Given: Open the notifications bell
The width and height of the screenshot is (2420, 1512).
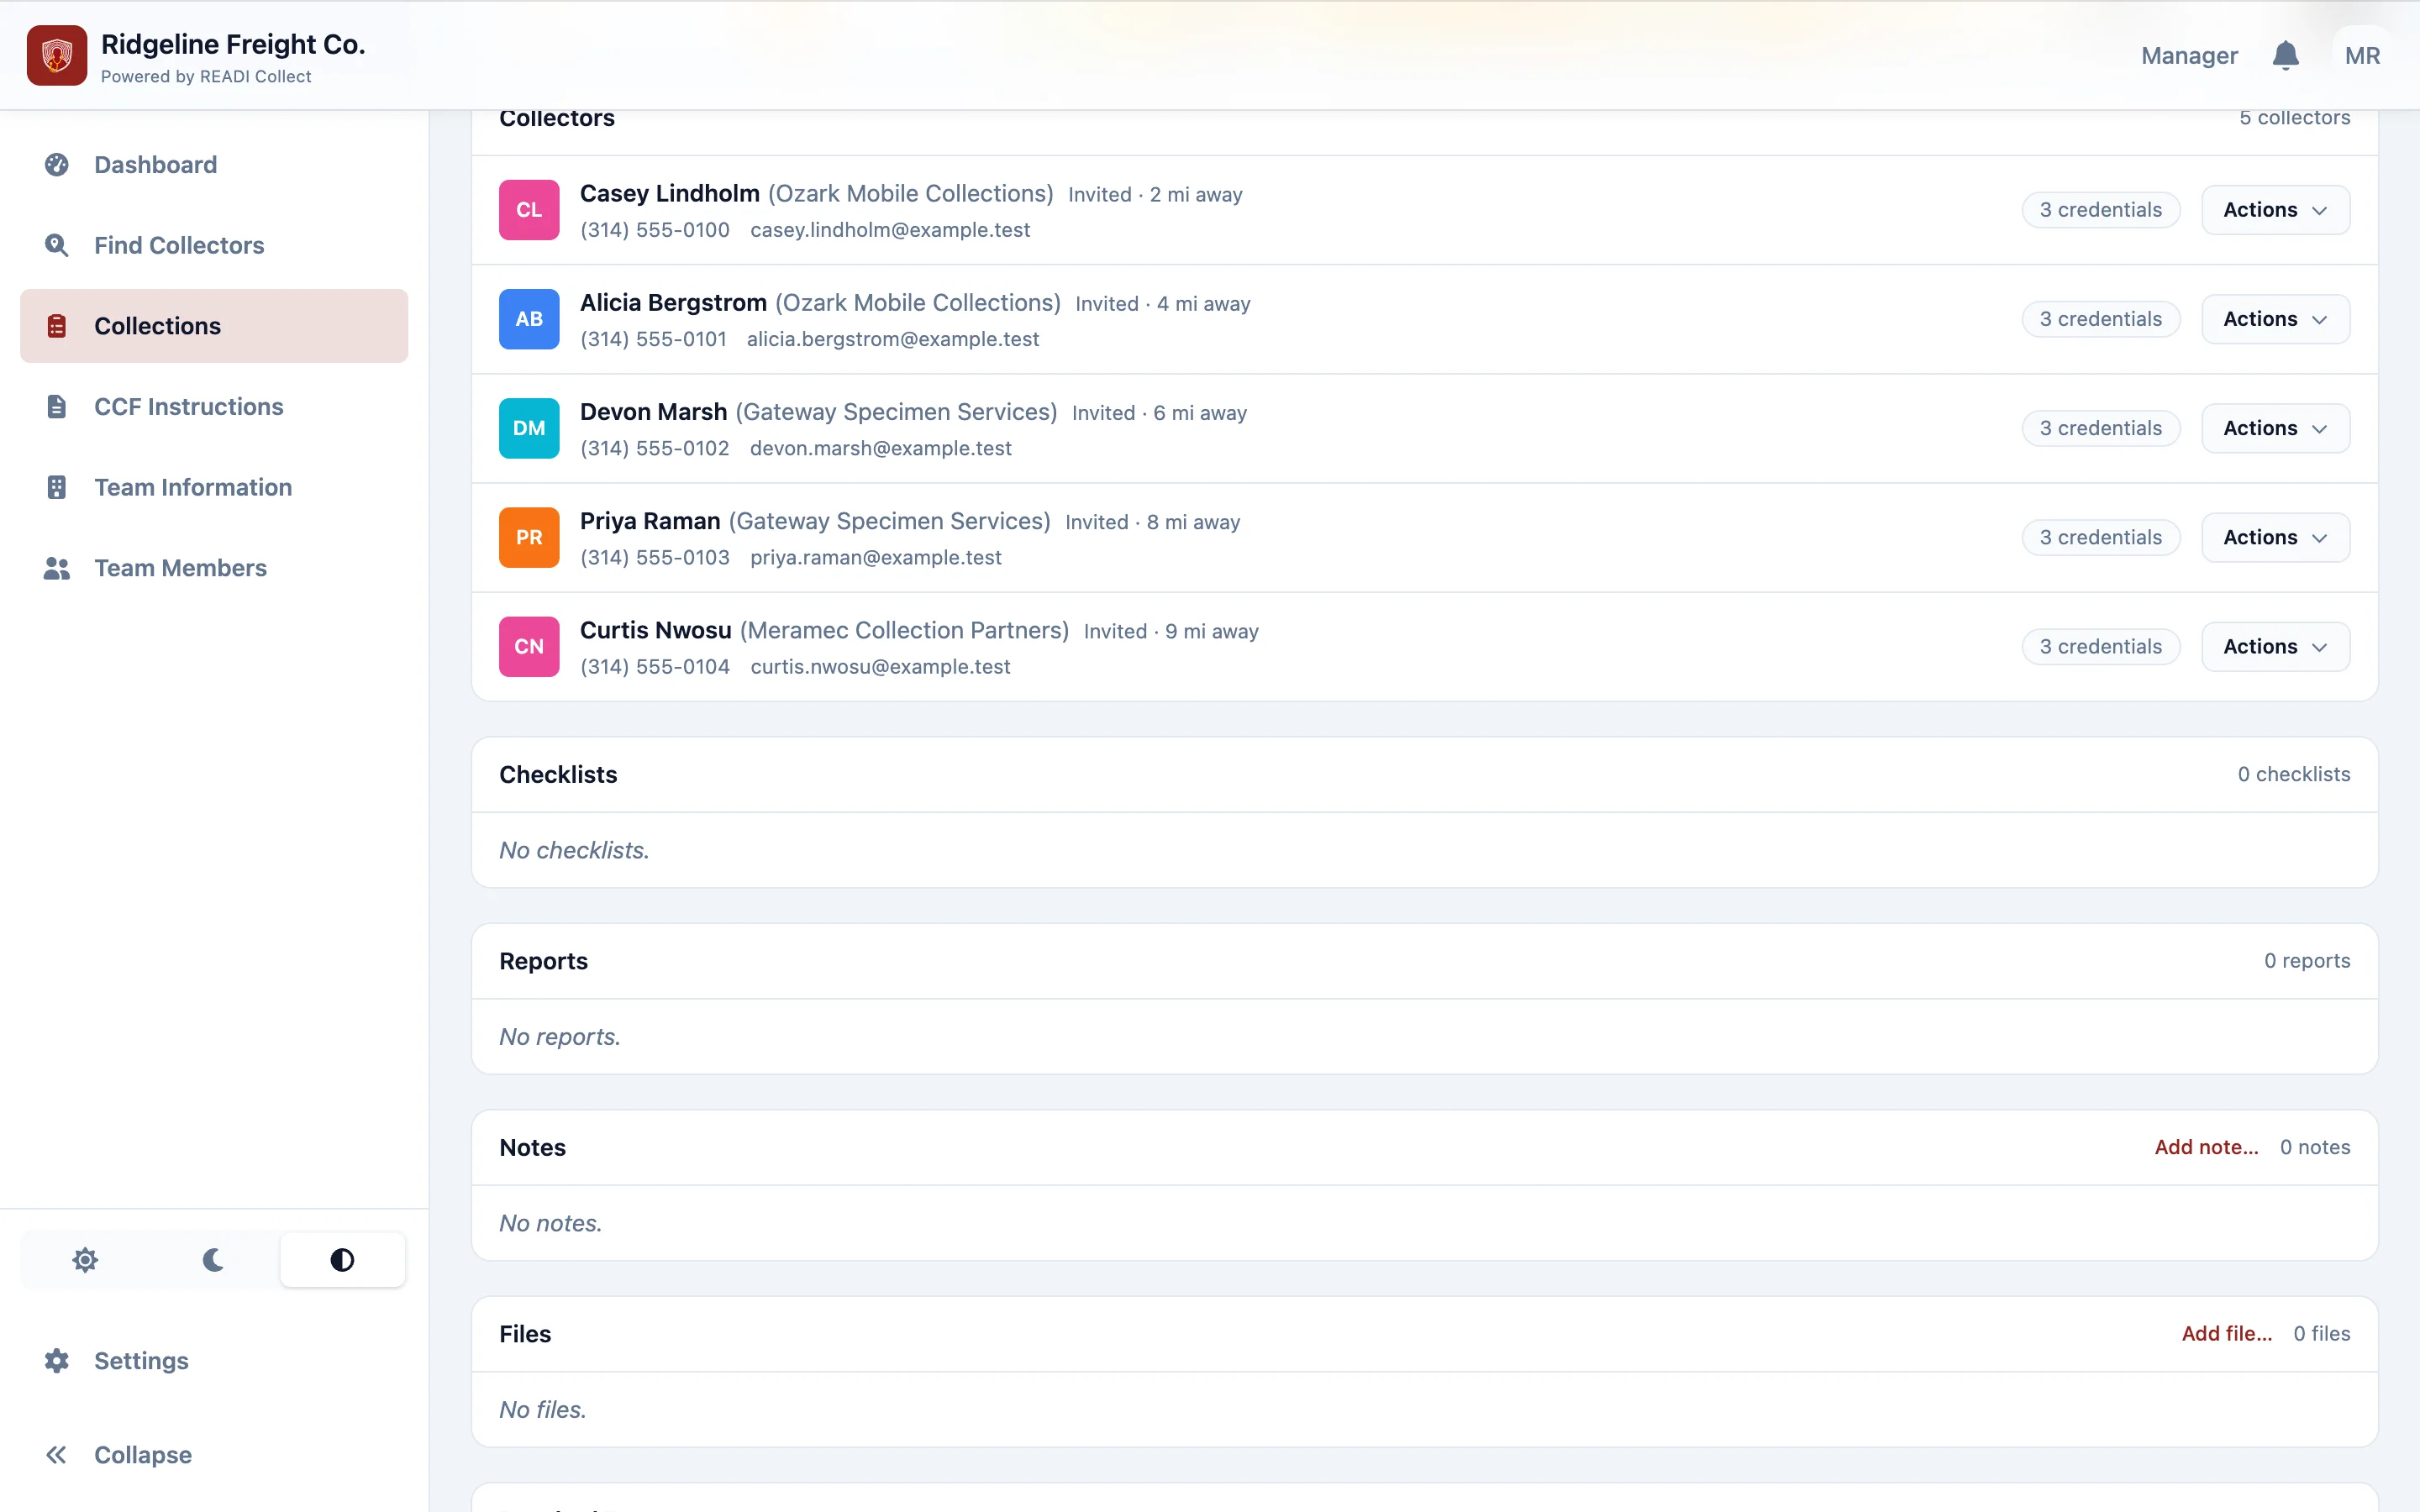Looking at the screenshot, I should [2285, 56].
